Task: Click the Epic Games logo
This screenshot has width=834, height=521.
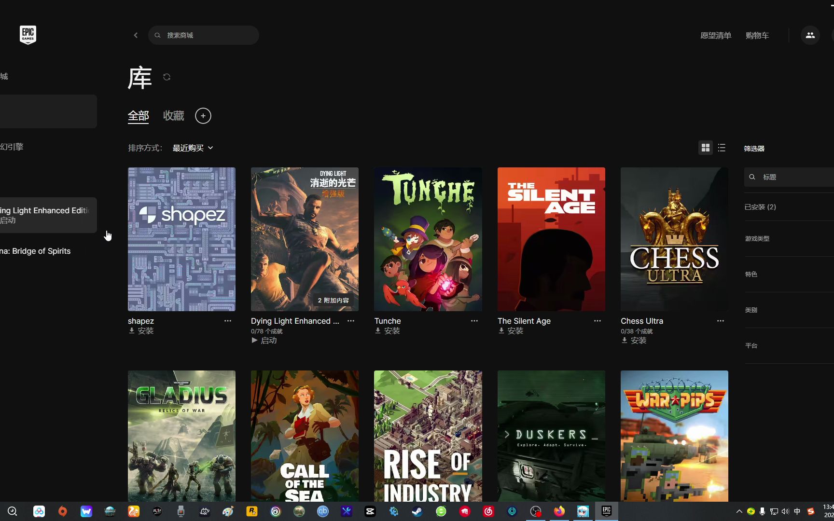Action: tap(28, 35)
